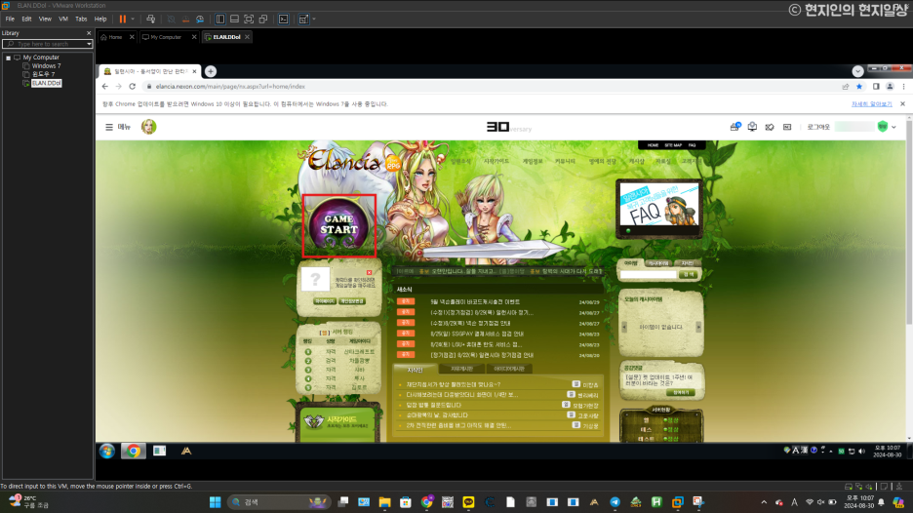Open the 메뉴 hamburger menu
The height and width of the screenshot is (513, 913).
118,127
